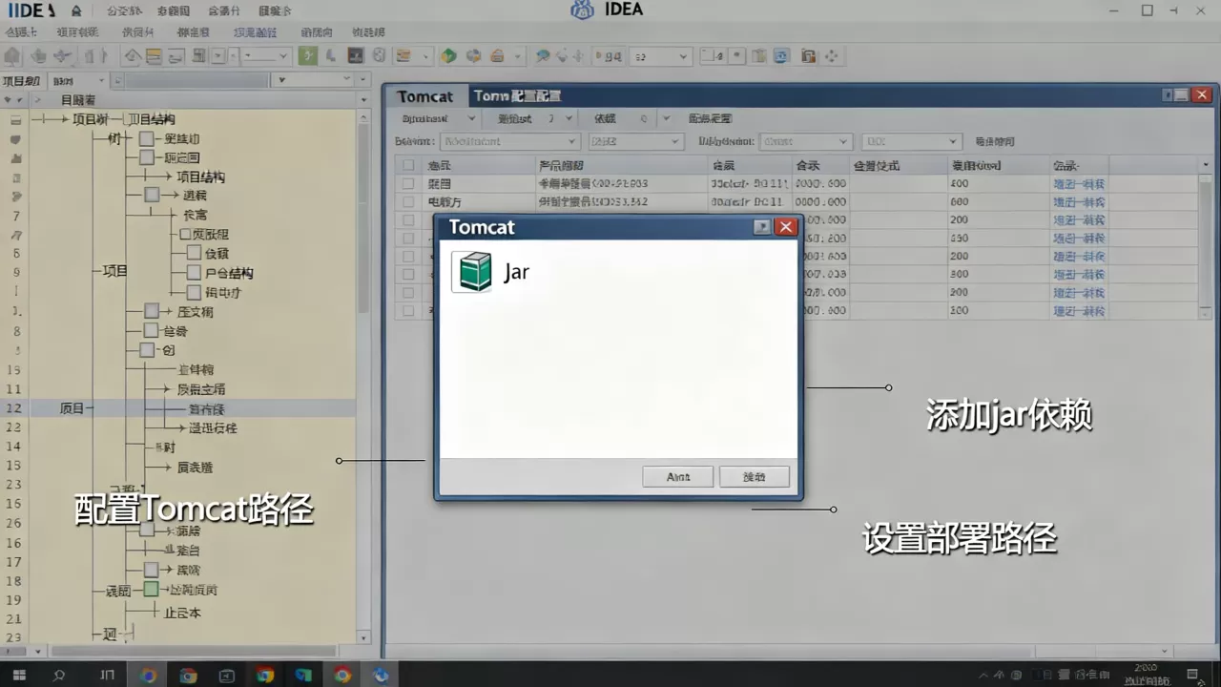Close the rear Tomcat configuration window
Image resolution: width=1221 pixels, height=687 pixels.
click(1201, 95)
